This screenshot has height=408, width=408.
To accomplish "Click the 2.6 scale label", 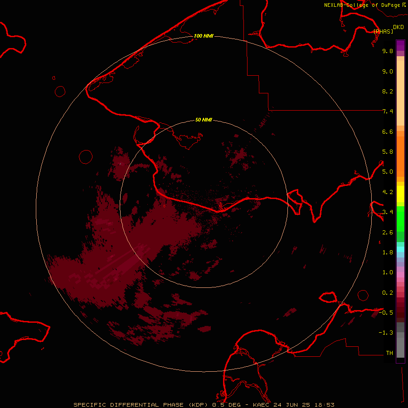I will tap(388, 233).
